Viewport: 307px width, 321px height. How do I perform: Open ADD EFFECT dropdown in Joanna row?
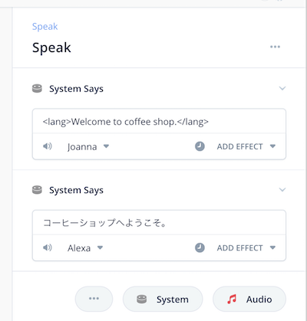(x=246, y=146)
